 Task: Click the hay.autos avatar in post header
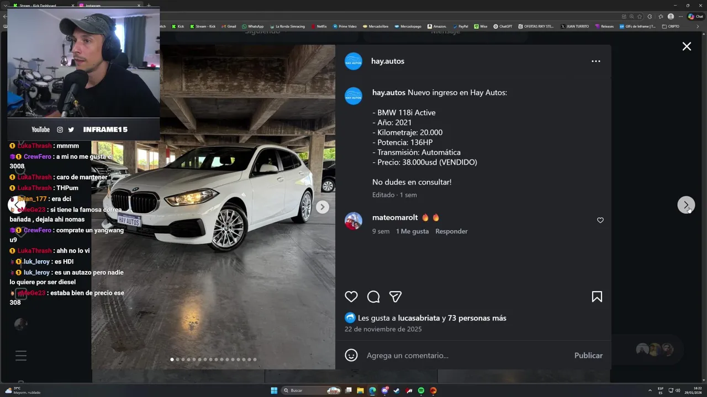(x=353, y=61)
